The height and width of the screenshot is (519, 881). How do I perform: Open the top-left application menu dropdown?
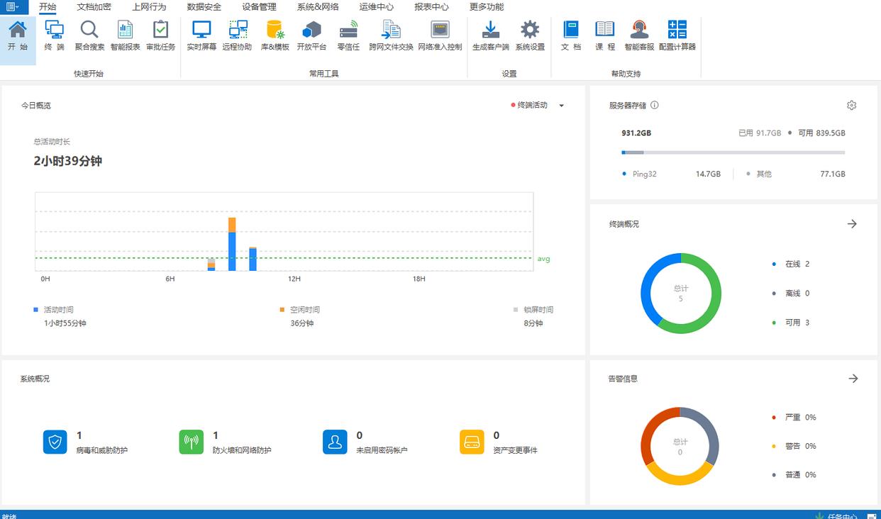point(13,7)
